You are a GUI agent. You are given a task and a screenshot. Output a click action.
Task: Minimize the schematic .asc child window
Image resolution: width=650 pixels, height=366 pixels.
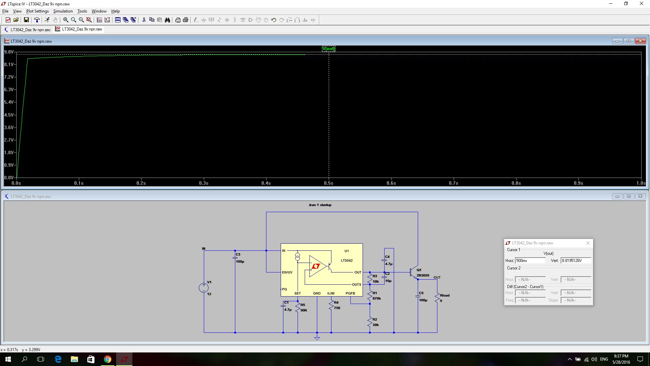pos(617,196)
